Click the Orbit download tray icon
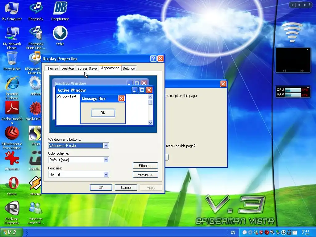Screen dimensions: 316x237 point(283,232)
